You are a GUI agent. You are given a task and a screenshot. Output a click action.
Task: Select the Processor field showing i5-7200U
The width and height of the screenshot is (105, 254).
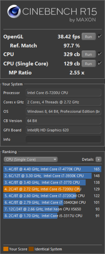pyautogui.click(x=63, y=93)
